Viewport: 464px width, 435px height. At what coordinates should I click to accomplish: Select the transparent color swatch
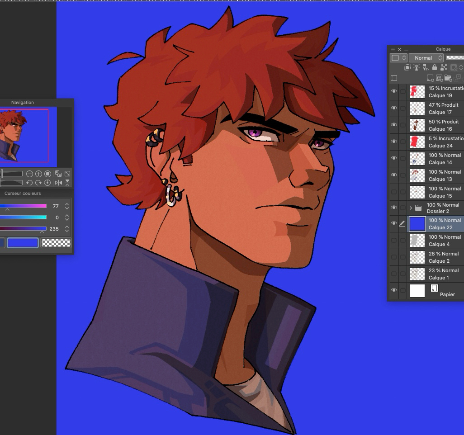[56, 243]
